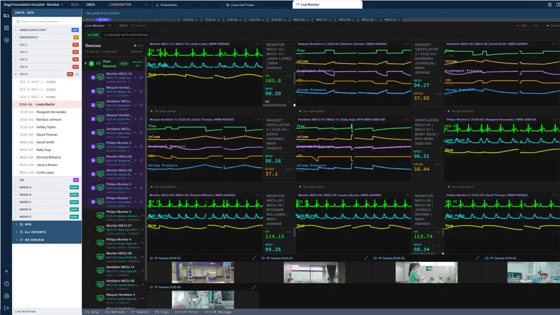Click favorite heart on Monitor MICU-10 row

tap(141, 78)
